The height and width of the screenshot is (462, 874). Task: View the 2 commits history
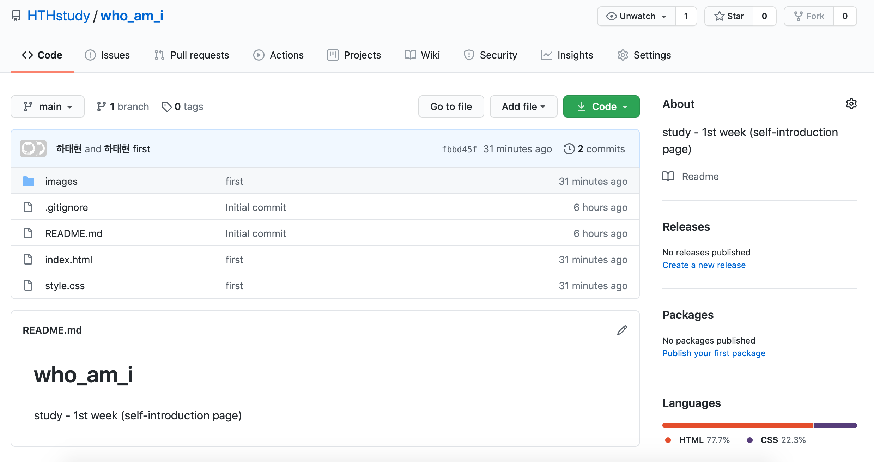point(594,149)
